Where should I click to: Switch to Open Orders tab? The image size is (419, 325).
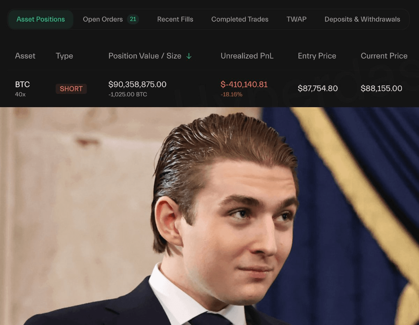[103, 19]
